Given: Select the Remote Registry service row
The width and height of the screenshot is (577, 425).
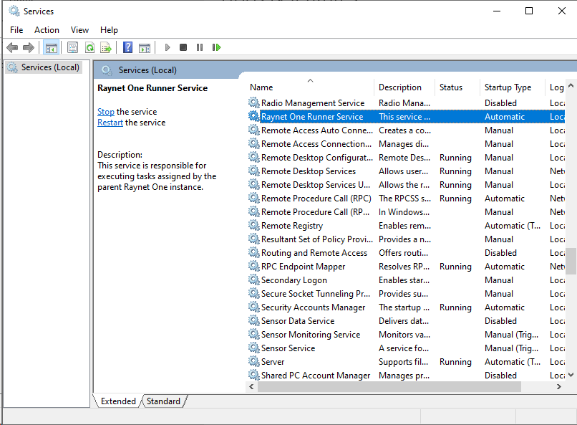Looking at the screenshot, I should click(292, 226).
